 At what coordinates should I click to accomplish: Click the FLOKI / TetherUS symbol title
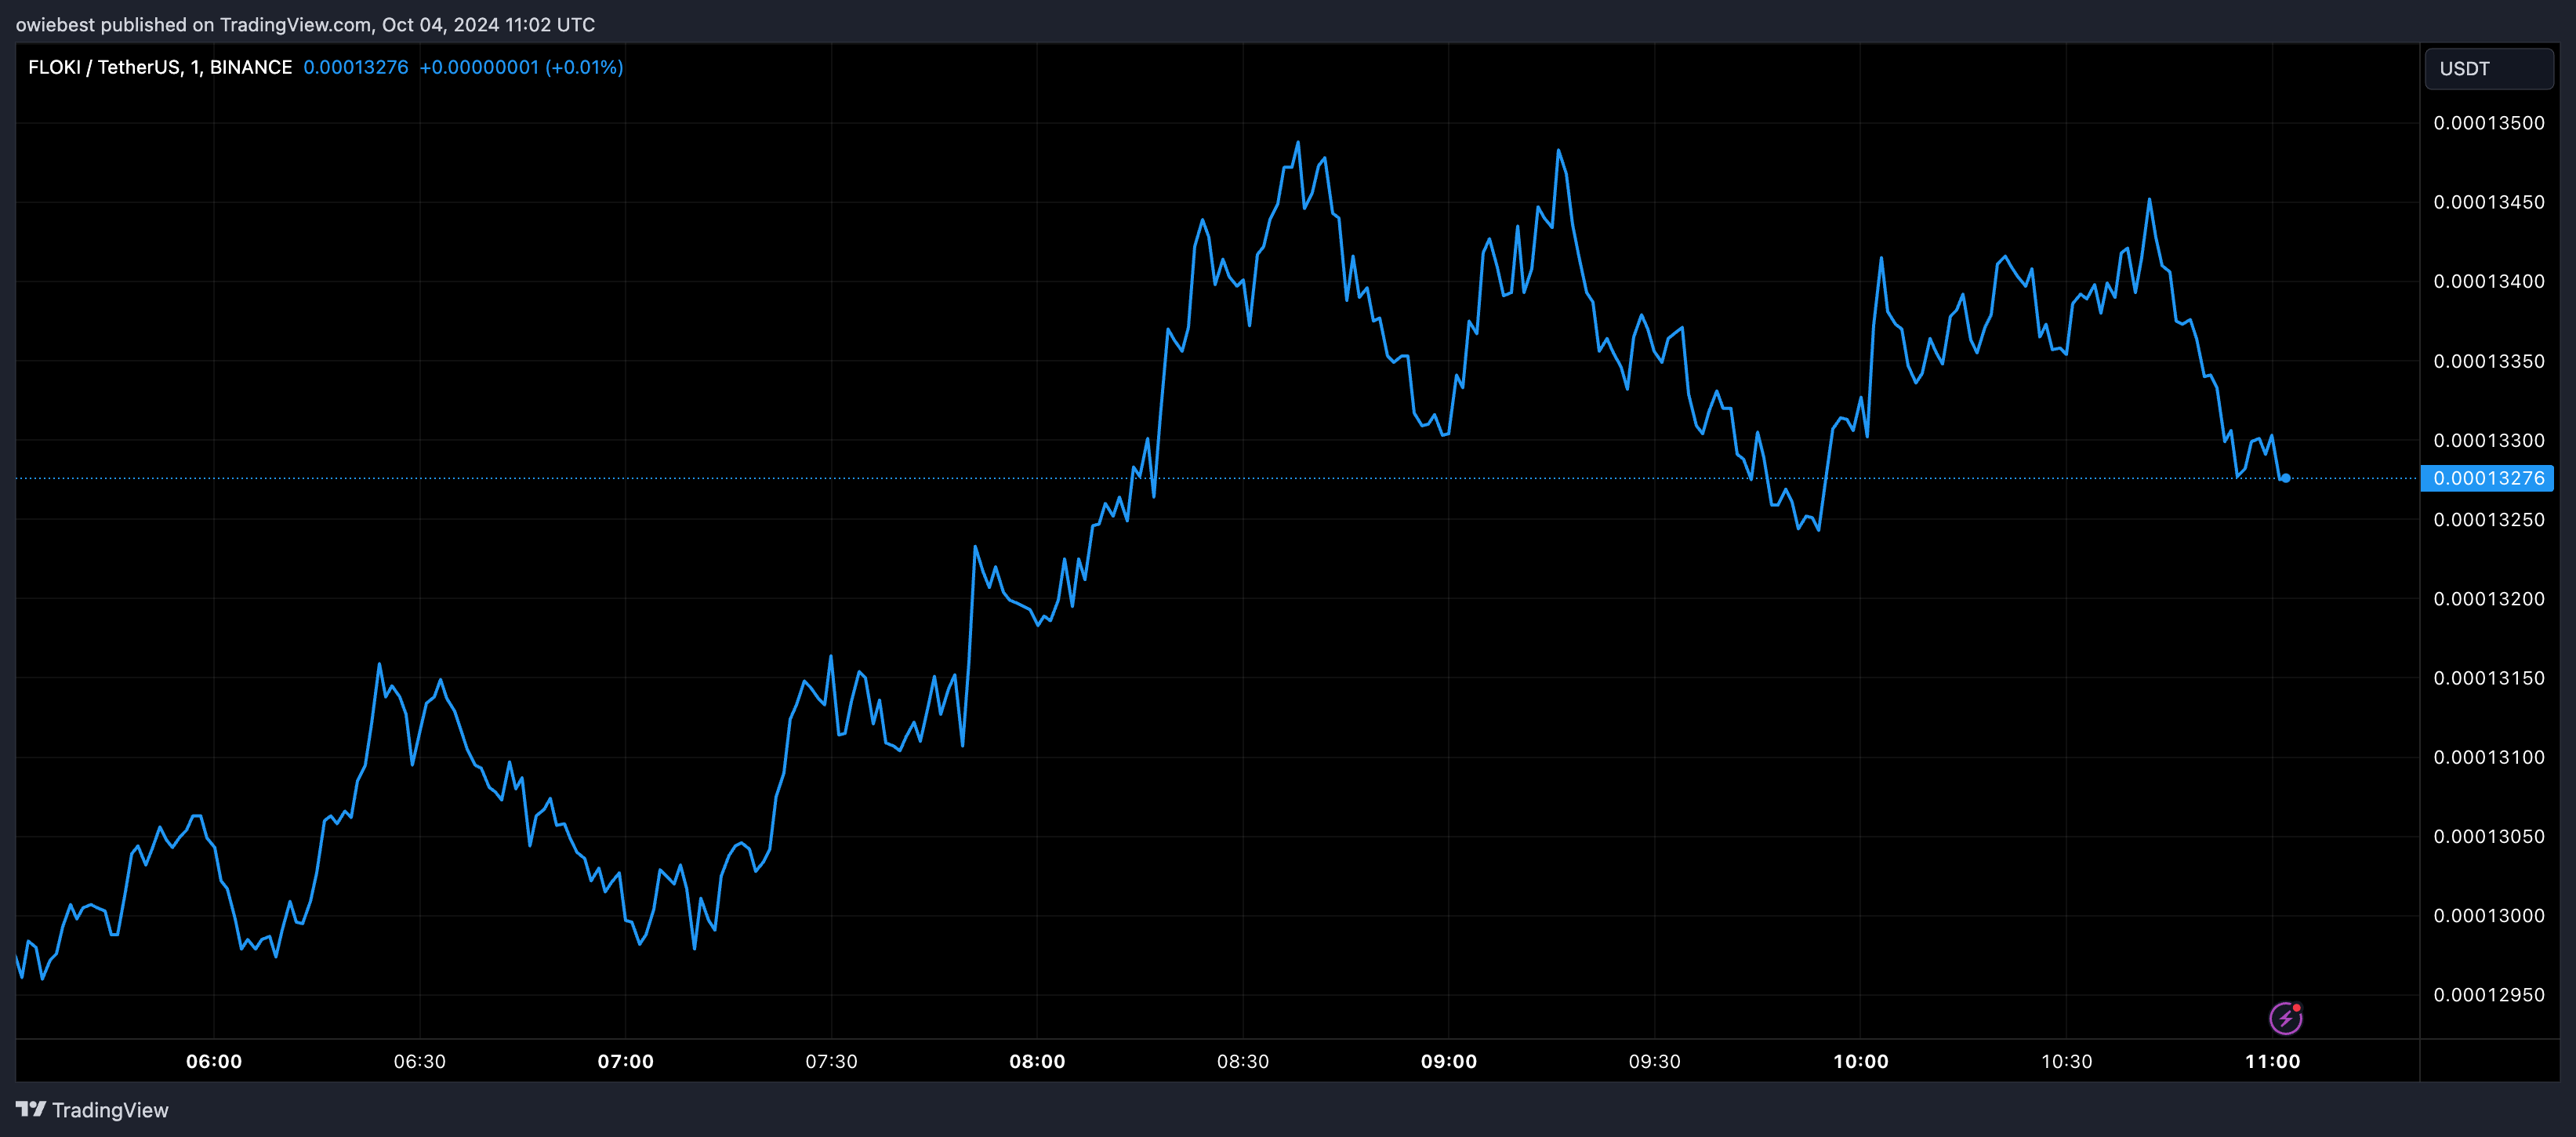coord(160,67)
